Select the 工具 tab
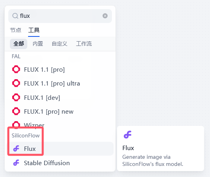This screenshot has width=210, height=177. (x=34, y=30)
